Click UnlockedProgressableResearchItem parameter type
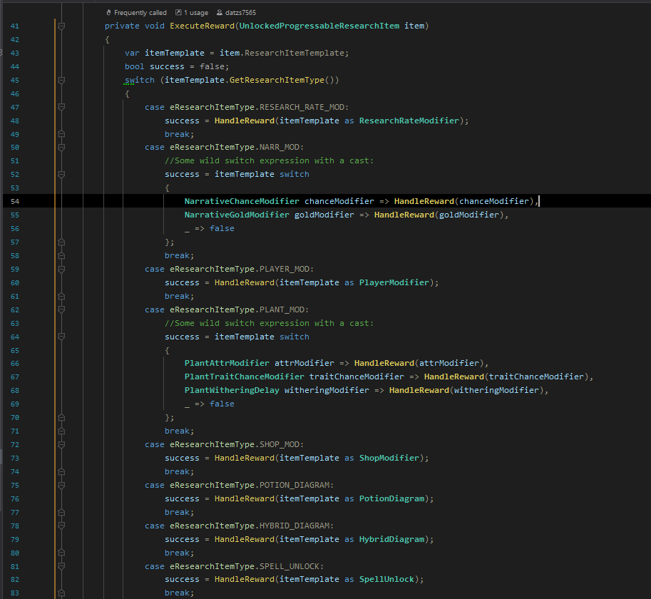This screenshot has height=599, width=651. [x=319, y=26]
